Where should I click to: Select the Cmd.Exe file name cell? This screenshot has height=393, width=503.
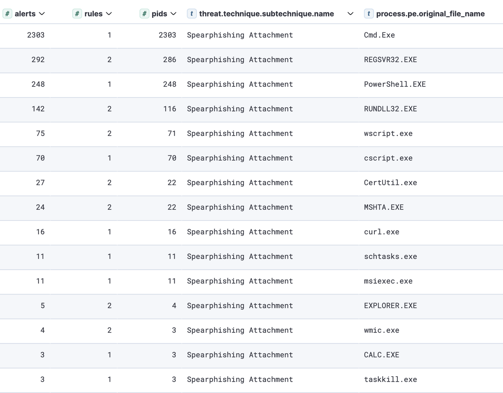[x=379, y=35]
